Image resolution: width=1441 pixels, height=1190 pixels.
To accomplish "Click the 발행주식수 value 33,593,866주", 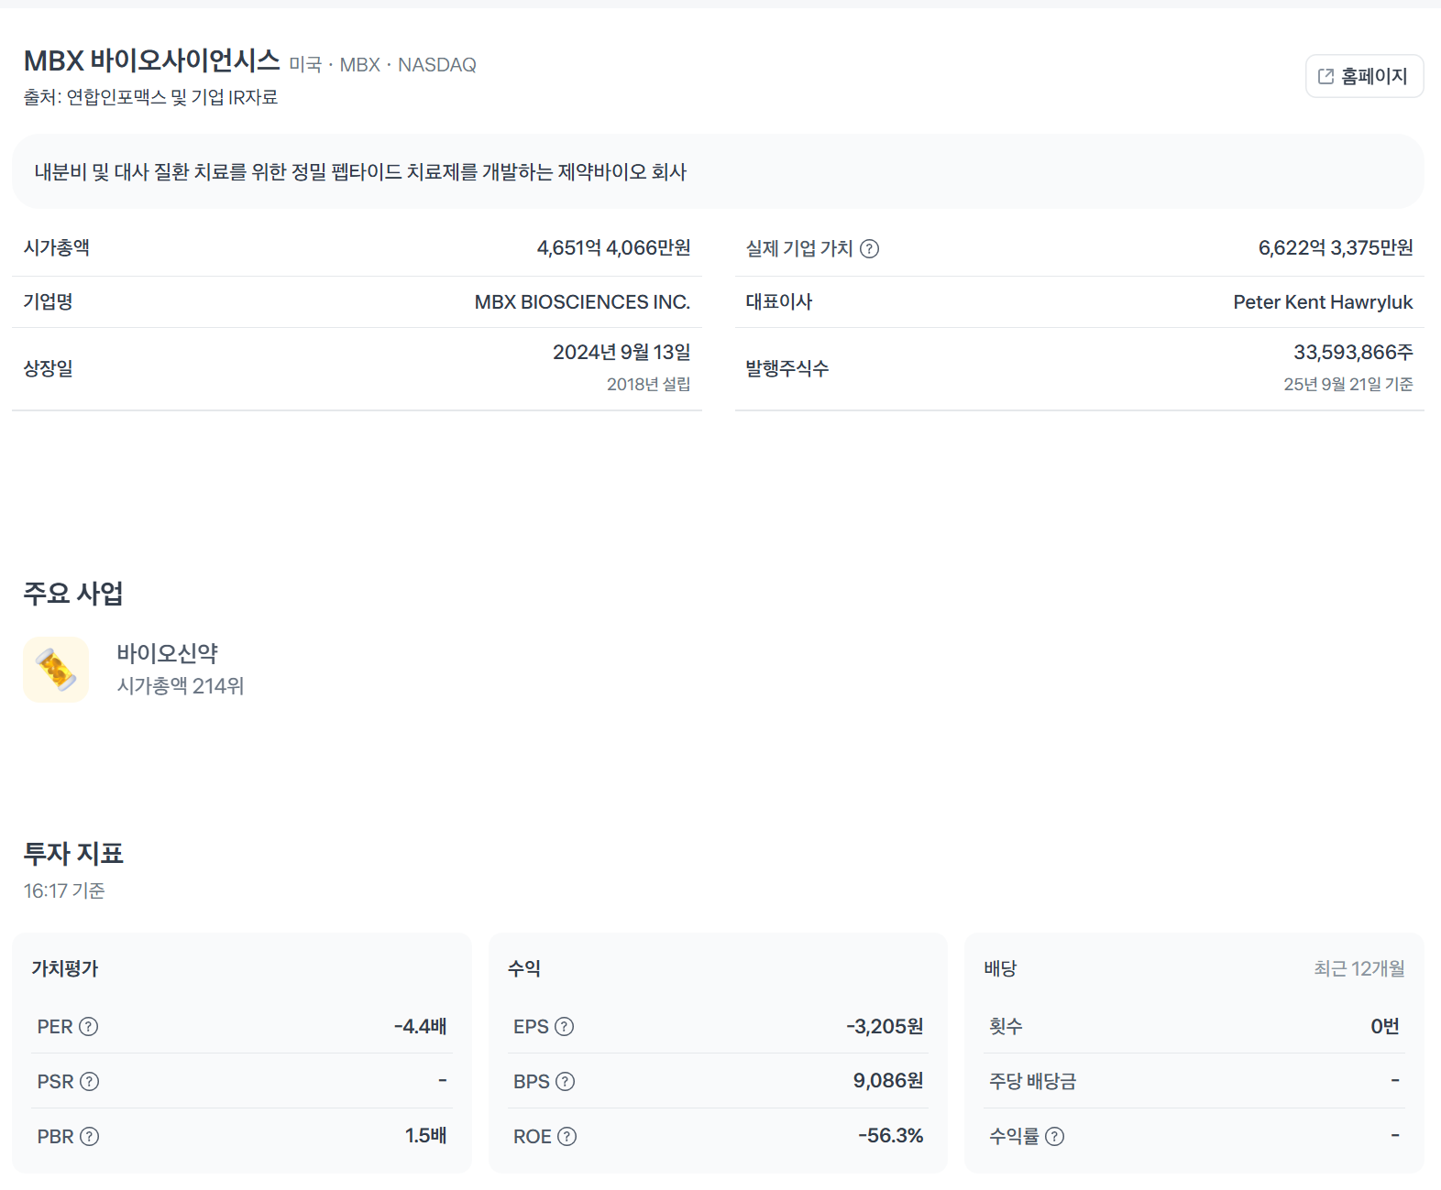I will click(1353, 352).
